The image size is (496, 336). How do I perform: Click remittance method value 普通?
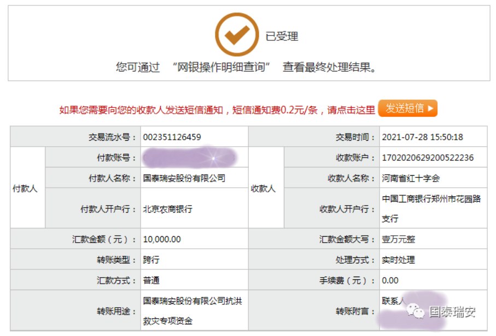click(151, 280)
